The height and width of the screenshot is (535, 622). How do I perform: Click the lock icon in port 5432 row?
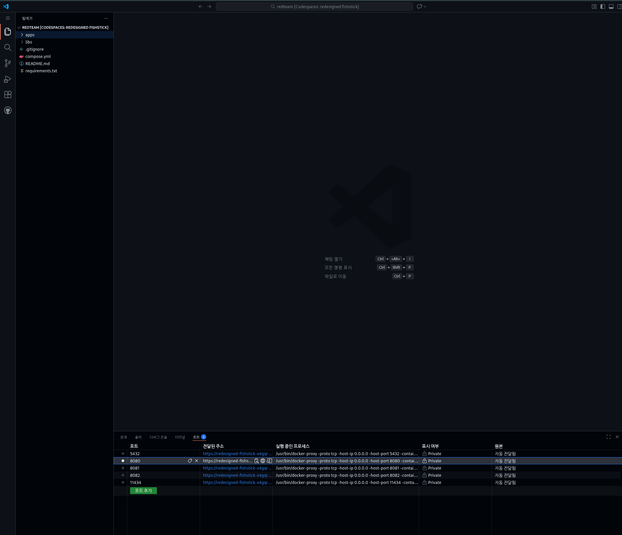pyautogui.click(x=425, y=454)
